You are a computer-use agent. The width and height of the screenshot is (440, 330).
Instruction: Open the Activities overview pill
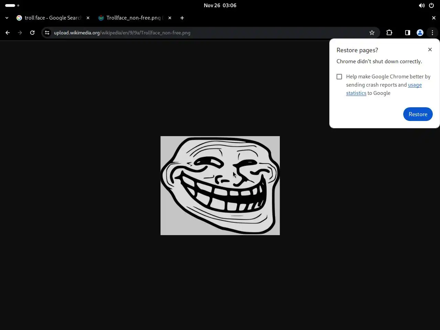tap(12, 5)
